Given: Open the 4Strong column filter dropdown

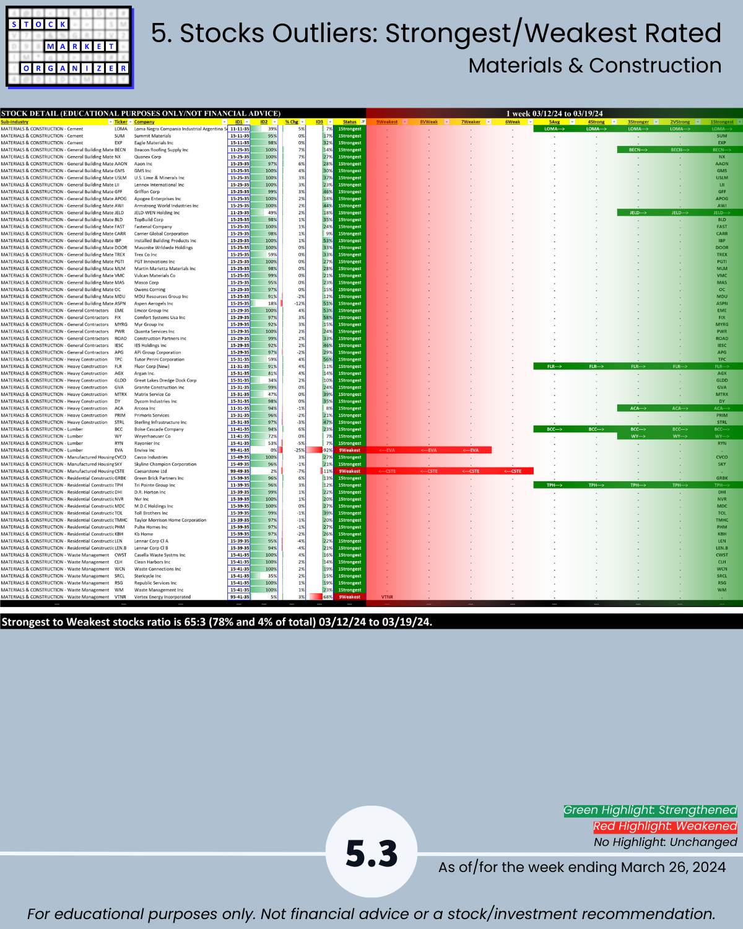Looking at the screenshot, I should 614,122.
